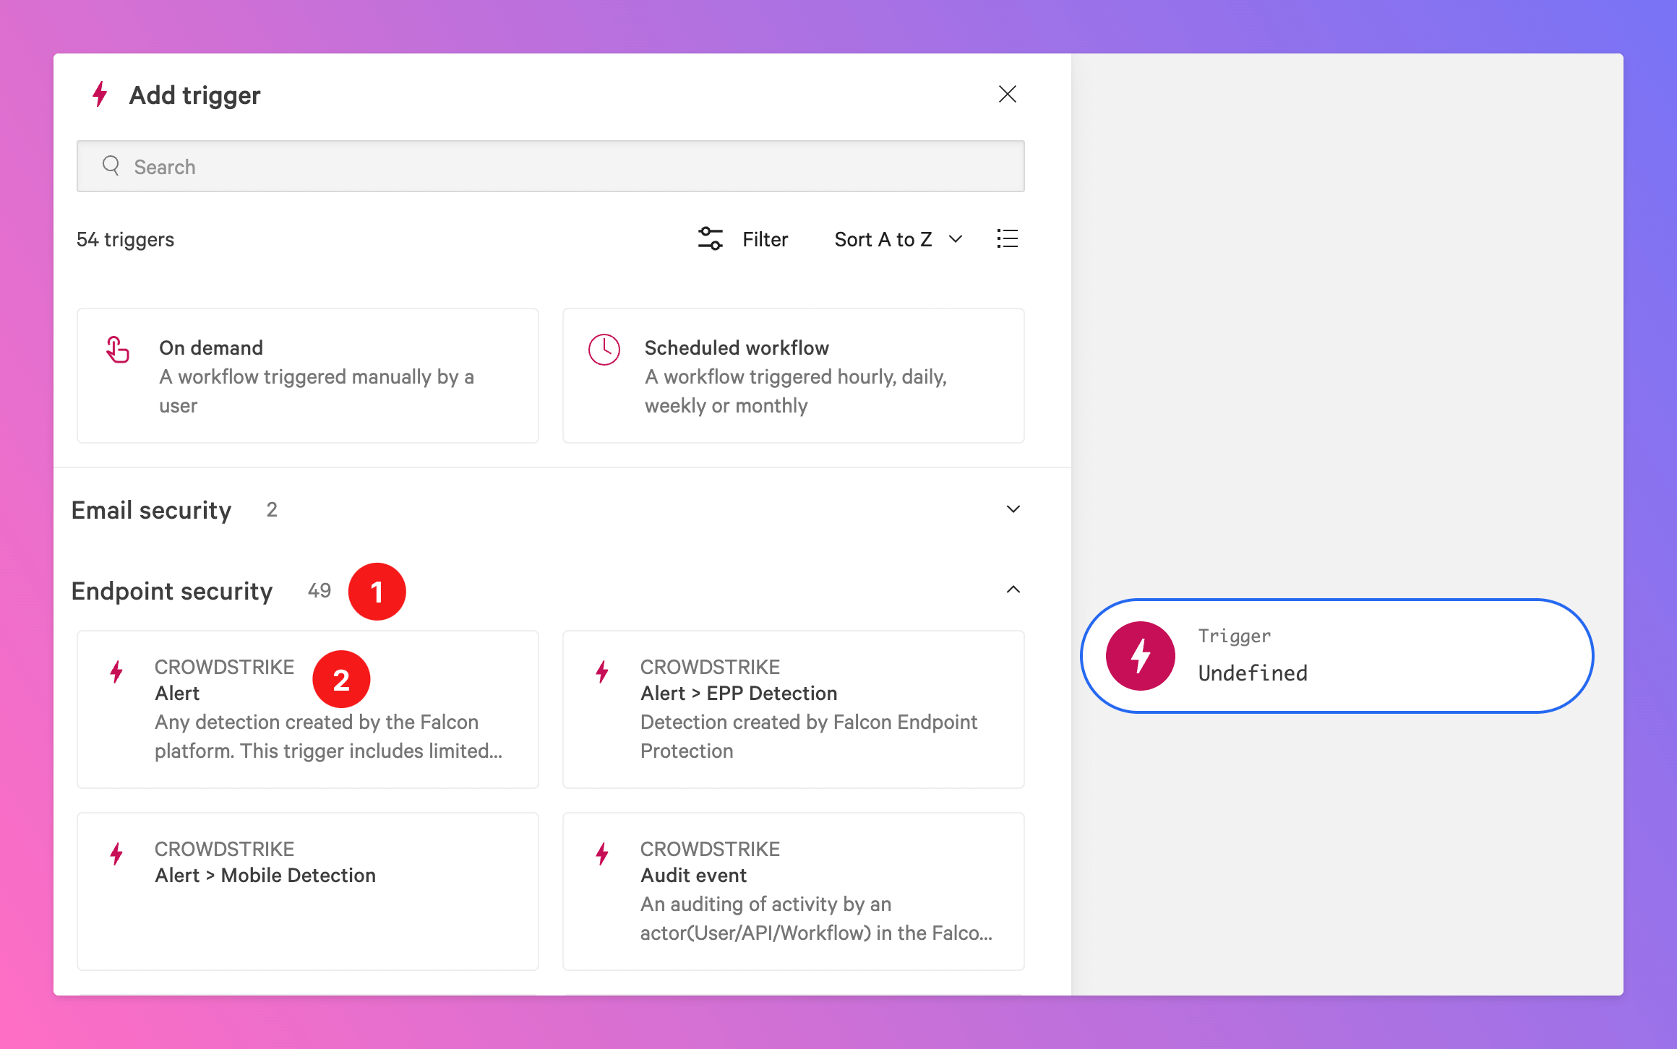Image resolution: width=1677 pixels, height=1049 pixels.
Task: Select the On demand trigger card
Action: [308, 376]
